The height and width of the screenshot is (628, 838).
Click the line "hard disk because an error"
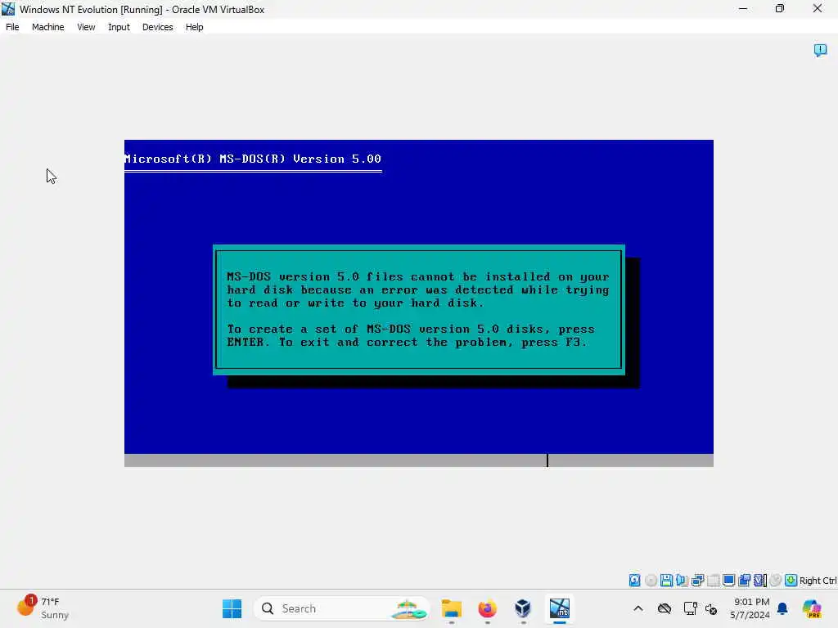click(x=418, y=290)
